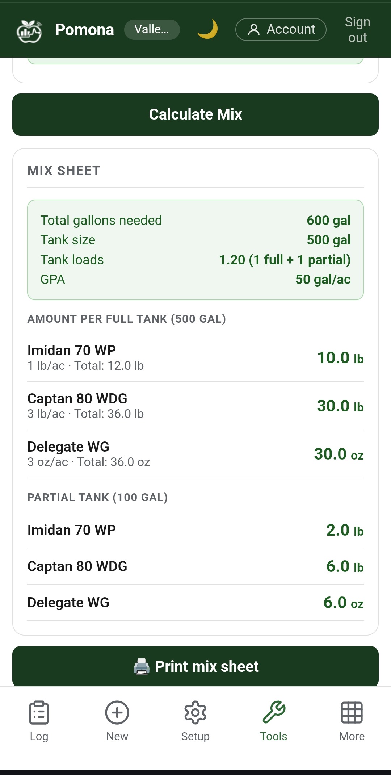Click the Mix Sheet section heading
Viewport: 391px width, 775px height.
[64, 171]
